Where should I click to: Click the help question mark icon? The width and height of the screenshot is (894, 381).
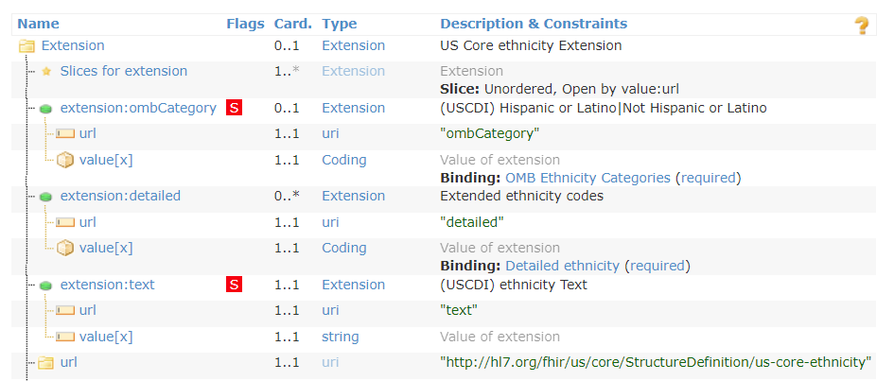[x=861, y=26]
